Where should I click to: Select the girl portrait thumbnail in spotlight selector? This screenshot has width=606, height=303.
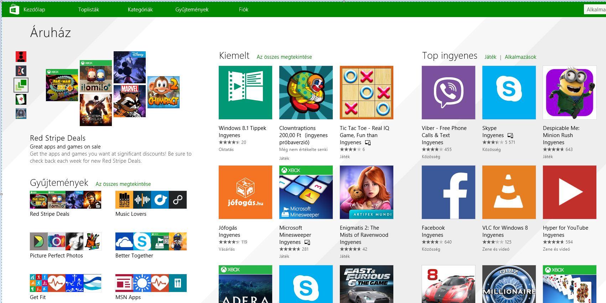click(21, 114)
